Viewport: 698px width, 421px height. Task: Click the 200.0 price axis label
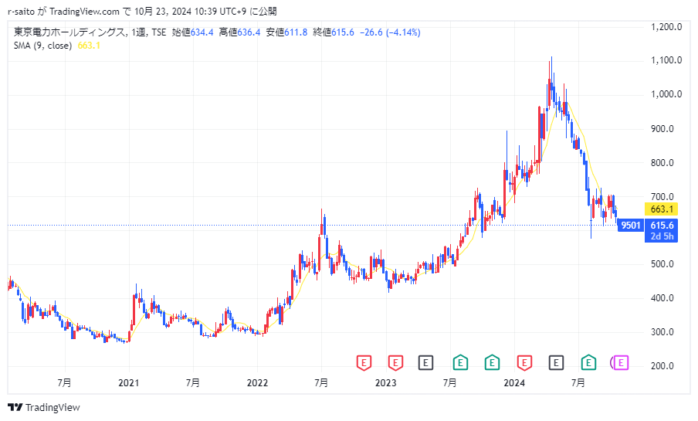(x=662, y=365)
